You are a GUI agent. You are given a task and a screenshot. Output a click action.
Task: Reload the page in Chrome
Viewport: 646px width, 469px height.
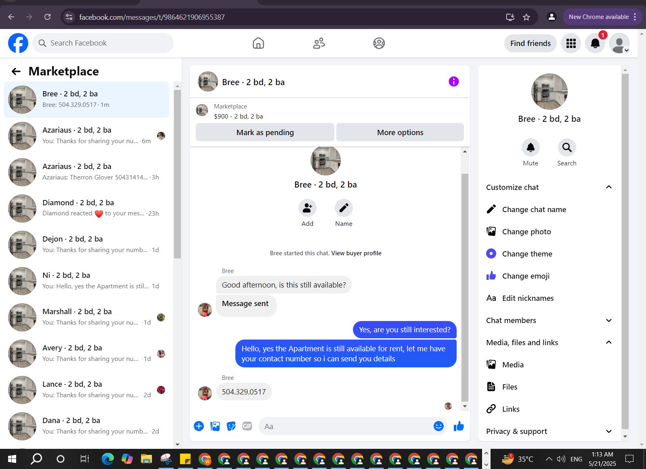(x=48, y=17)
